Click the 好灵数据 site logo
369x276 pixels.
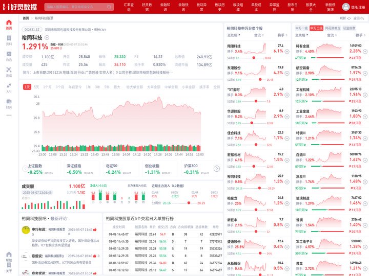[x=20, y=7]
